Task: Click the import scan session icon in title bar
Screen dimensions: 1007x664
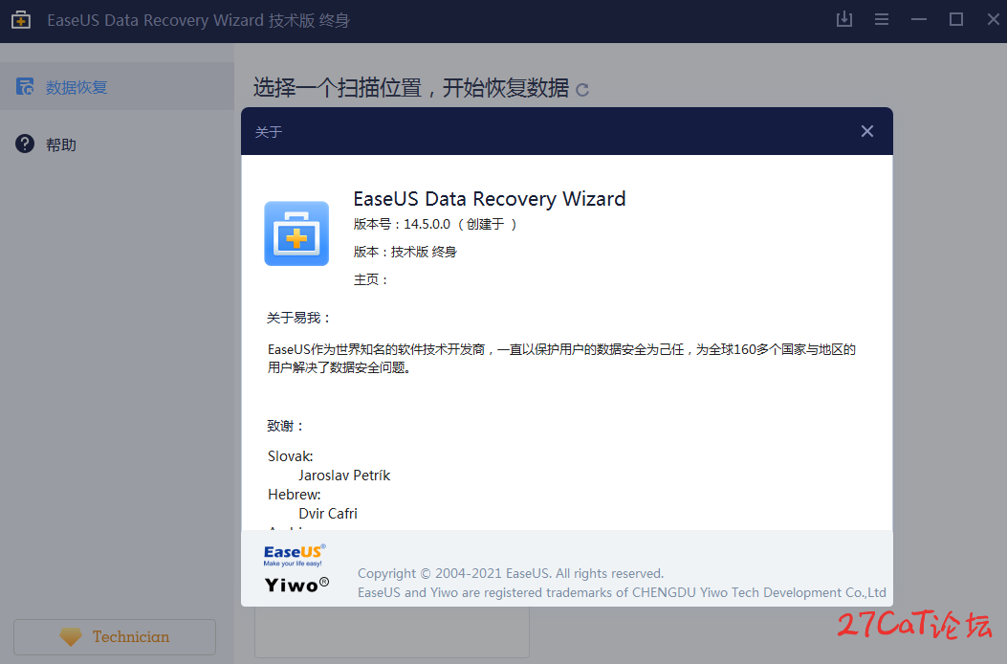Action: click(844, 19)
